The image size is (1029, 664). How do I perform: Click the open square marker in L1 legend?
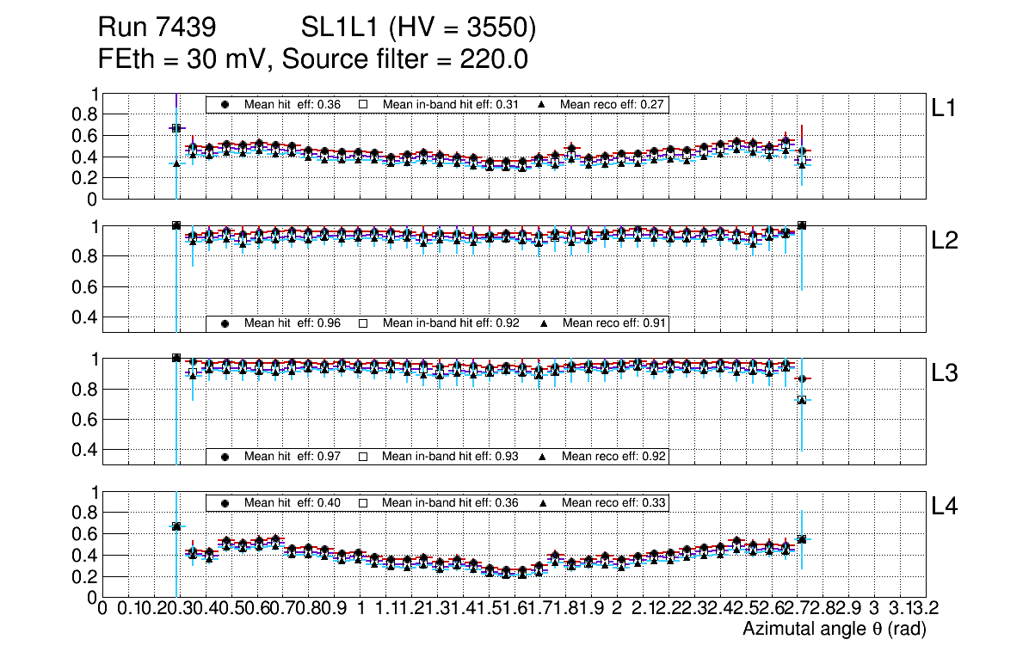click(x=363, y=105)
